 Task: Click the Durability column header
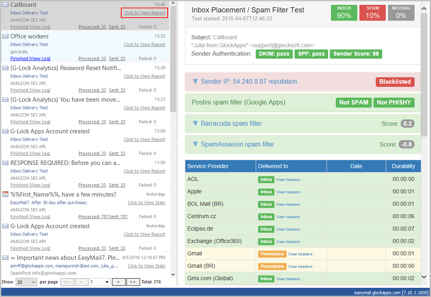tap(403, 166)
